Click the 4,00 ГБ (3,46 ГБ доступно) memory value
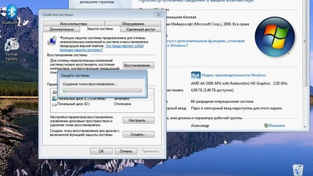This screenshot has width=313, height=176. pyautogui.click(x=212, y=90)
